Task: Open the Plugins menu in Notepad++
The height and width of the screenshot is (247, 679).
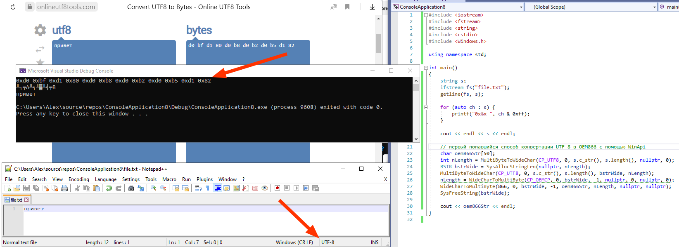Action: coord(204,179)
